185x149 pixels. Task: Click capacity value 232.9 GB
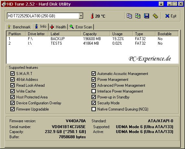coord(65,132)
